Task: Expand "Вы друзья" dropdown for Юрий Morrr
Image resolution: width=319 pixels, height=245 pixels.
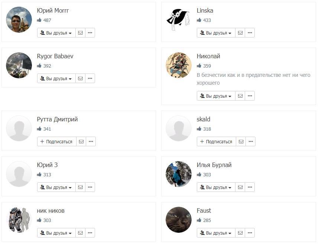Action: [56, 33]
